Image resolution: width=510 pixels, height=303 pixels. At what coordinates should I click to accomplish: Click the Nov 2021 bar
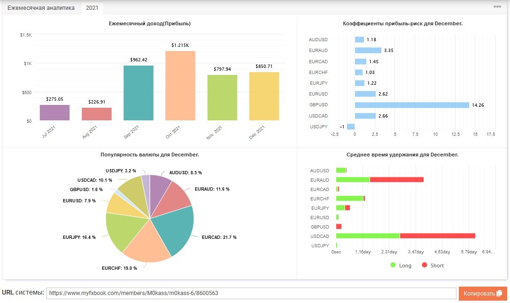click(x=222, y=98)
